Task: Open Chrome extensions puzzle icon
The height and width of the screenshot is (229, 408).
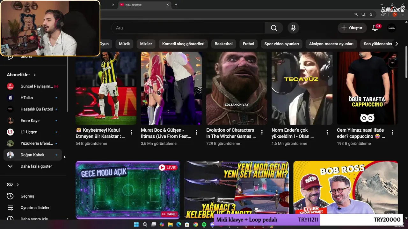Action: pyautogui.click(x=383, y=14)
